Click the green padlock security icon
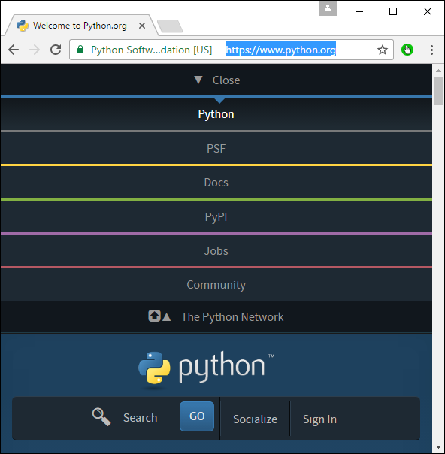Viewport: 445px width, 454px height. pos(80,50)
